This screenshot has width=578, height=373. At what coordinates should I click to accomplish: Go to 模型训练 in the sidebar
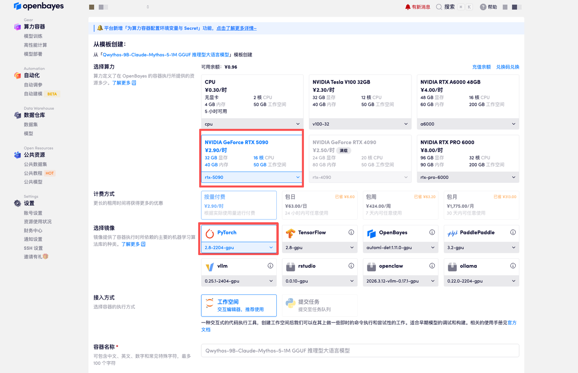33,36
